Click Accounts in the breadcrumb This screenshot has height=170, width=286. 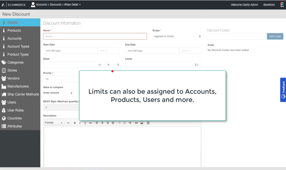41,4
